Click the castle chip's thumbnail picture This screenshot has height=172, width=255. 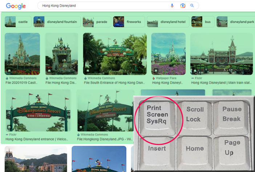point(10,22)
